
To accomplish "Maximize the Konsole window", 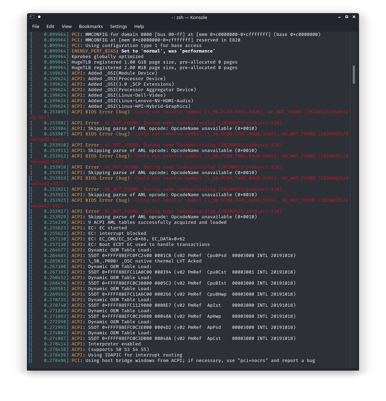I will click(x=347, y=17).
